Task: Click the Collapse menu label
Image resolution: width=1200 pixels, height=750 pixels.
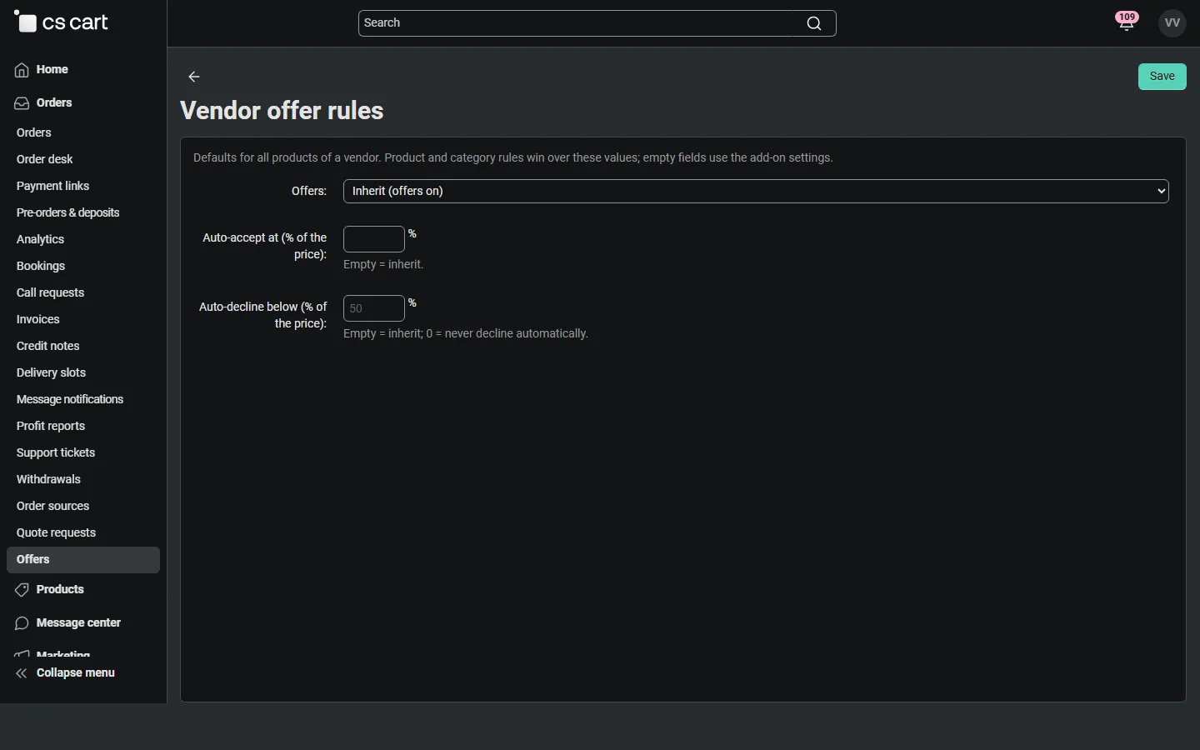Action: click(x=76, y=673)
